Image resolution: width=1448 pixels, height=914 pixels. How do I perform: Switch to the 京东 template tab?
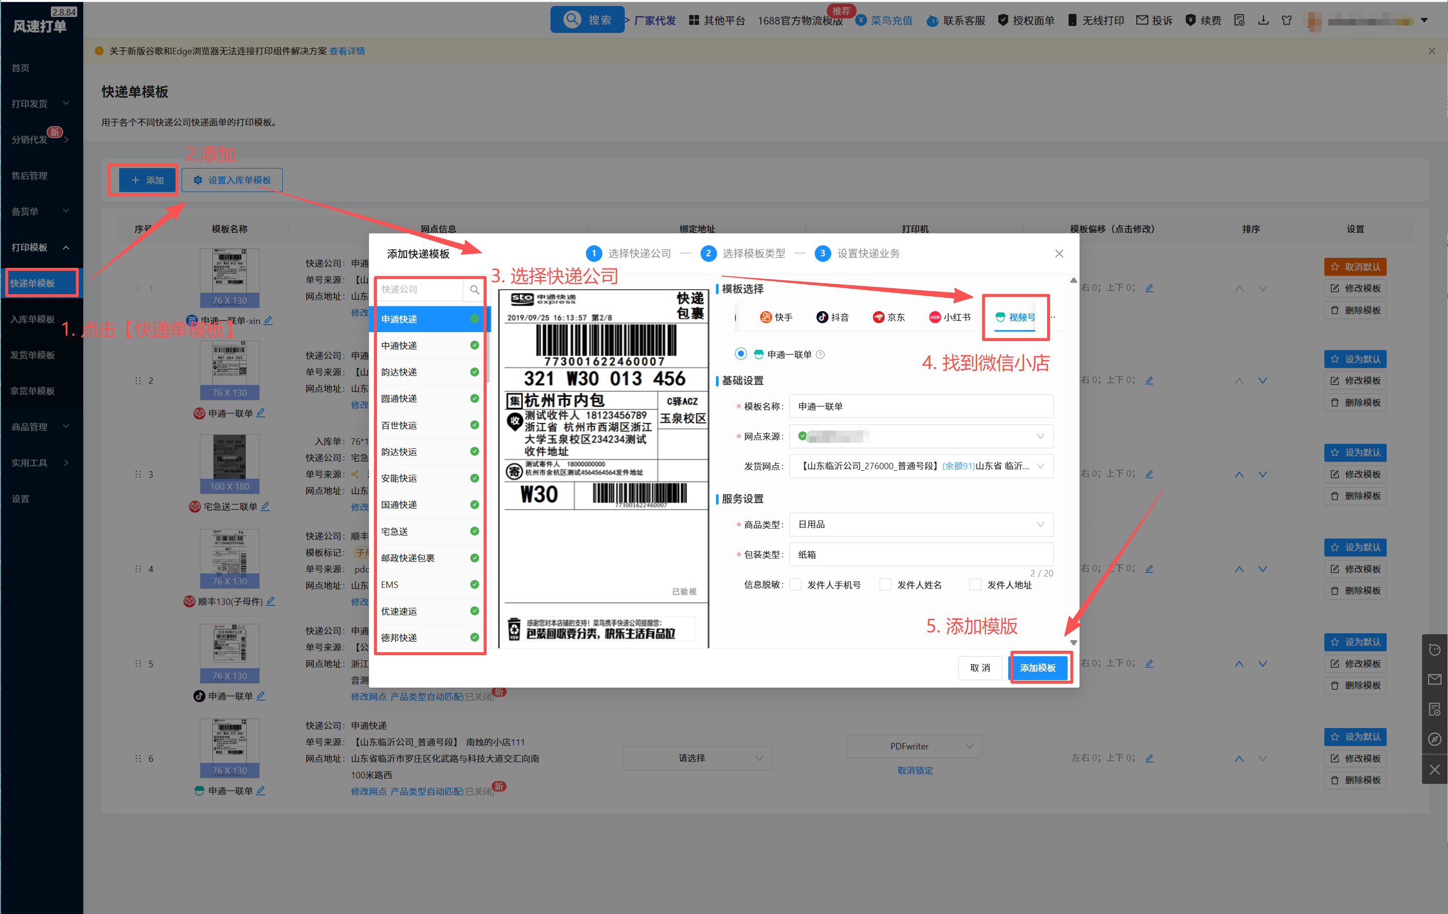click(889, 318)
